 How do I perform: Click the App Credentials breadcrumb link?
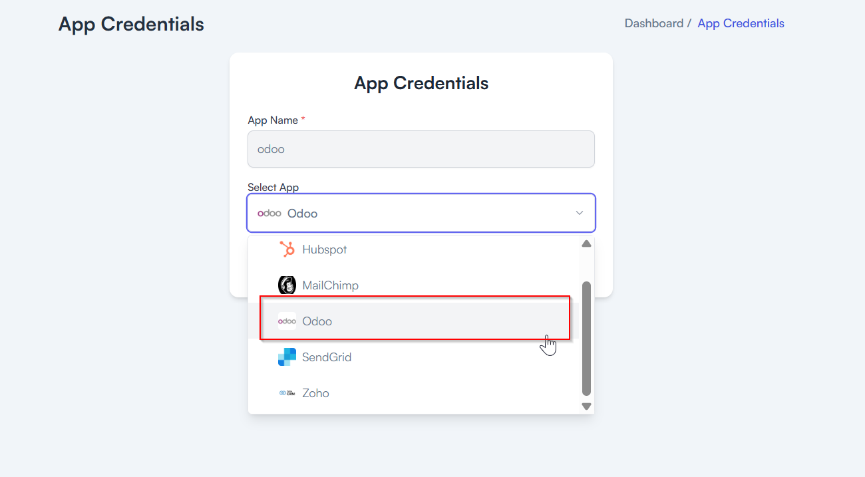(x=741, y=23)
